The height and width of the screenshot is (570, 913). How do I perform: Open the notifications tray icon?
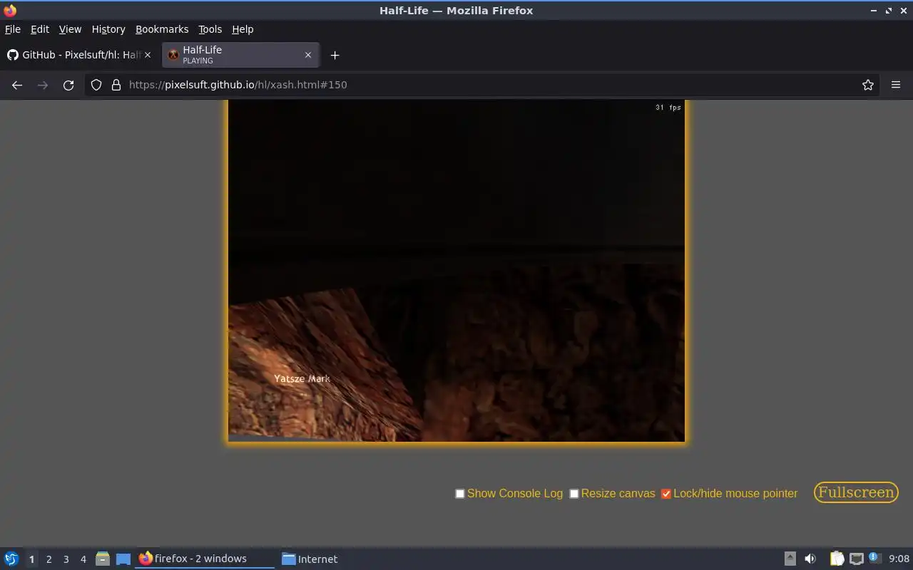click(874, 558)
